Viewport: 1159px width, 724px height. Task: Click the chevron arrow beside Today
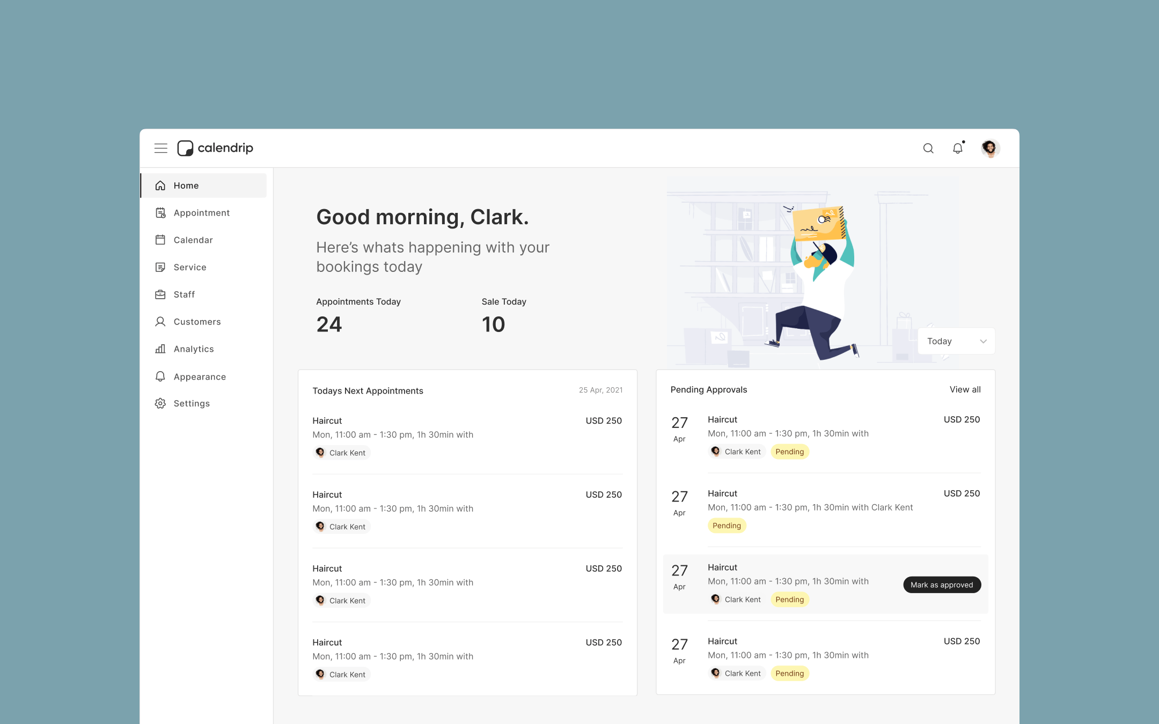(x=983, y=341)
